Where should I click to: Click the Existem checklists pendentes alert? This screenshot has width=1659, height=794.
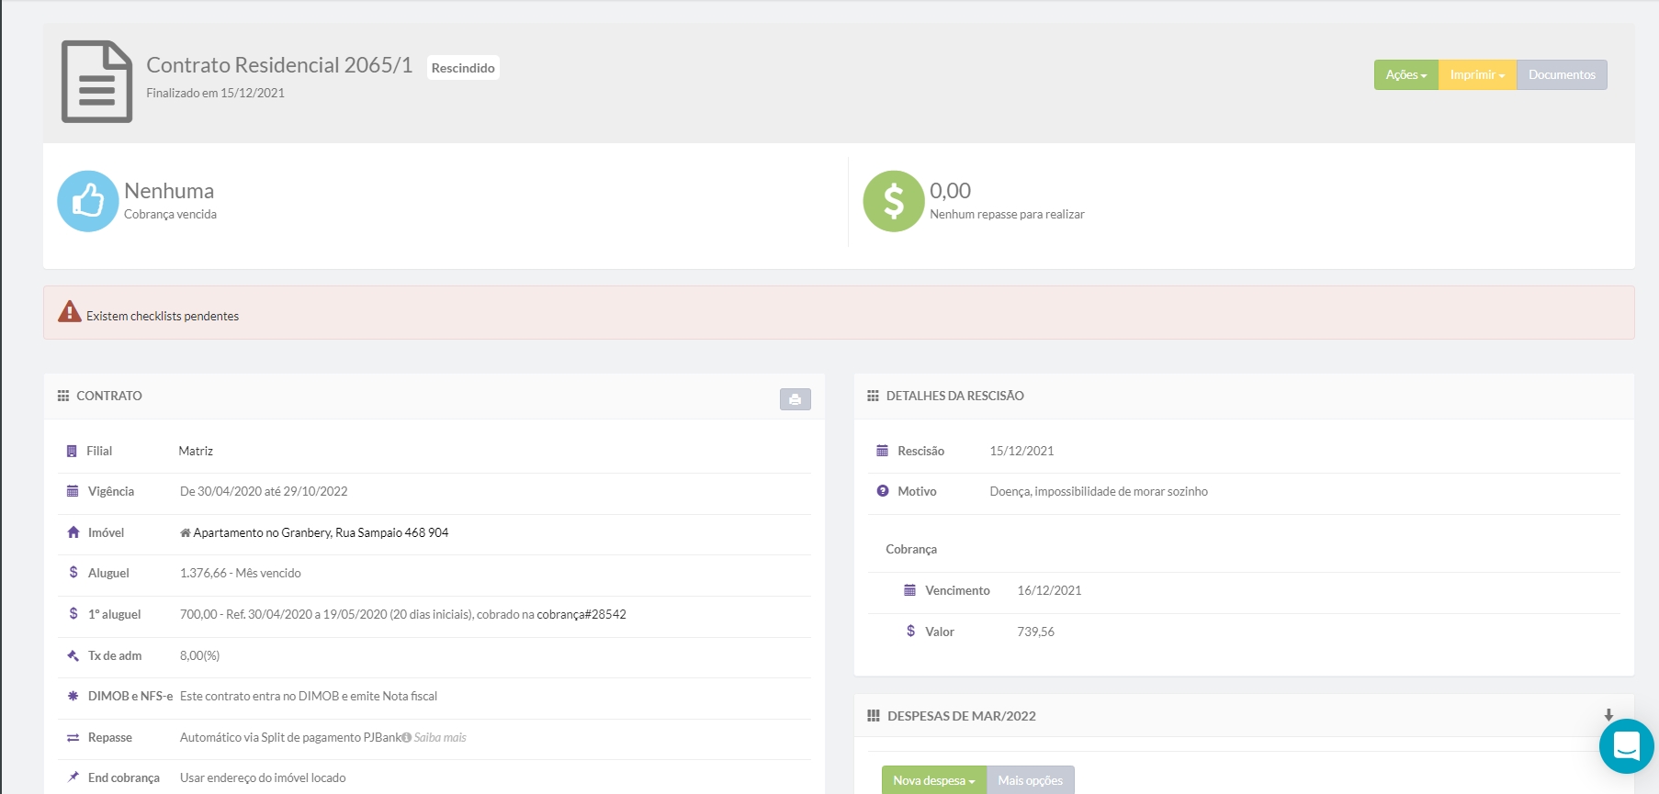click(163, 316)
